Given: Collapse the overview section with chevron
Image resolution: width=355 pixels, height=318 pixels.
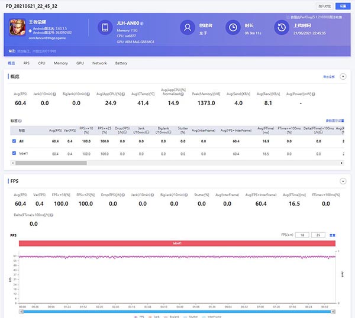Looking at the screenshot, I should coord(343,77).
